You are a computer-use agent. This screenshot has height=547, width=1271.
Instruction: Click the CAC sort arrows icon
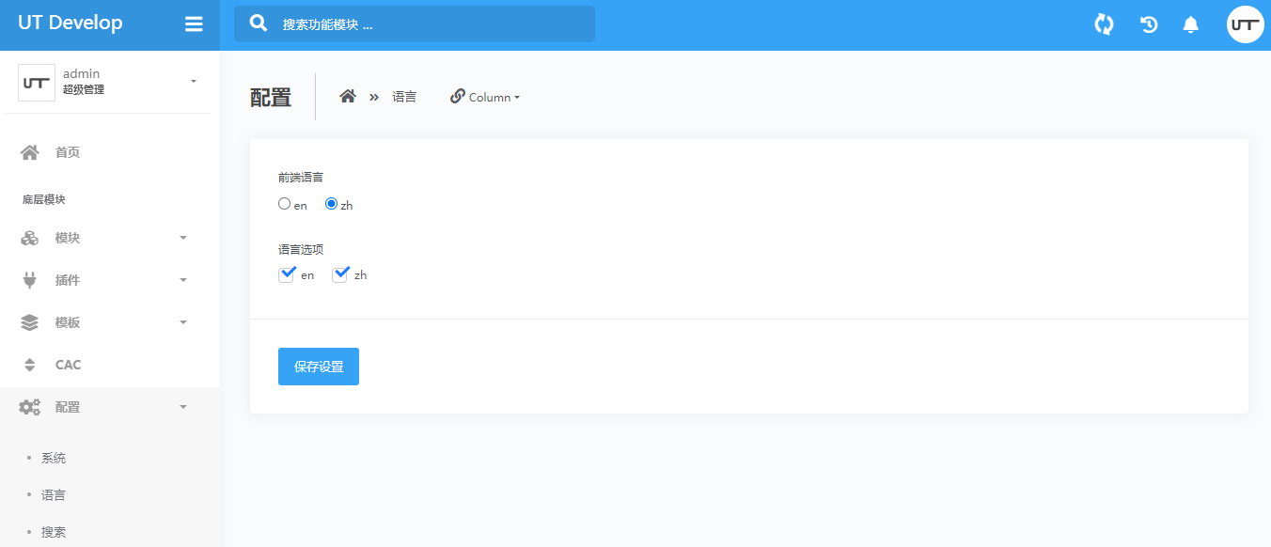pos(29,365)
